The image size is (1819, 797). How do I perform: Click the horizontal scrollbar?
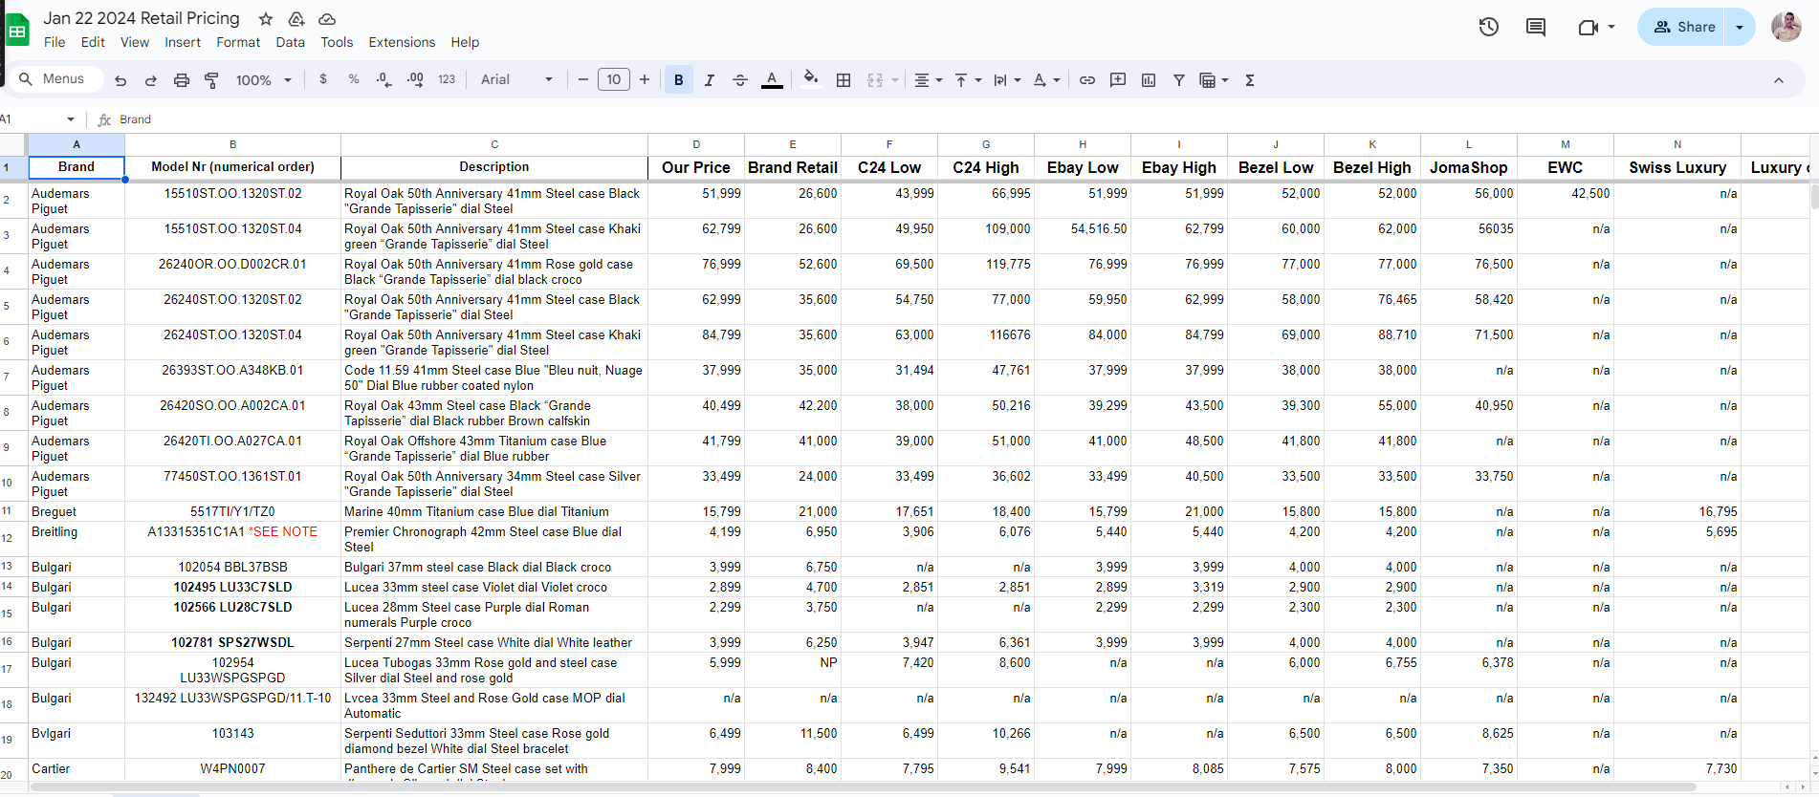coord(866,787)
